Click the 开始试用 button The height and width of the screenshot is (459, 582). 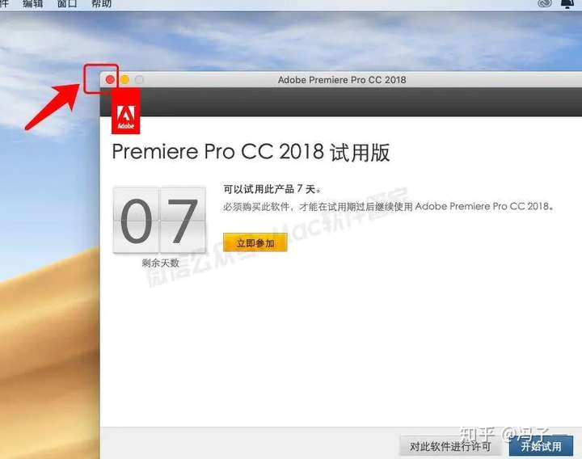[x=541, y=446]
